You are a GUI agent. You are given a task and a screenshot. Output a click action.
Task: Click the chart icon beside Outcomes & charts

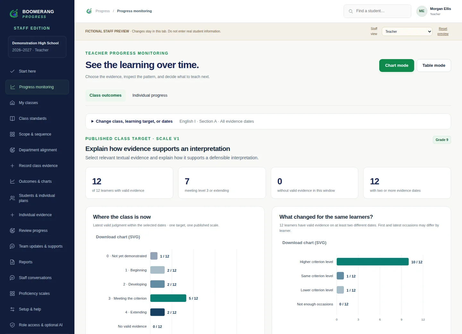(x=12, y=181)
